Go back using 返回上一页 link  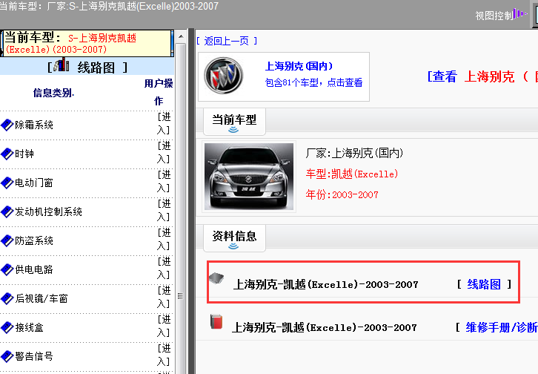(x=227, y=41)
